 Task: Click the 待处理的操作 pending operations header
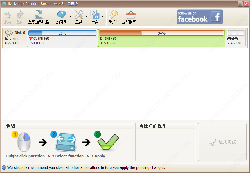pos(153,126)
